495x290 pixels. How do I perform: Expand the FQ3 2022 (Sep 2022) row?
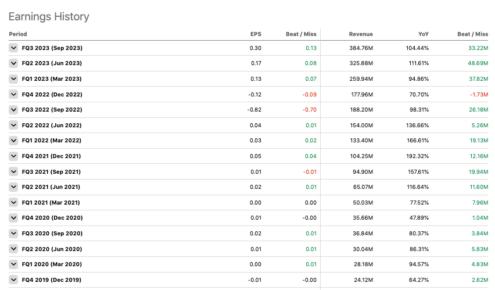[x=13, y=110]
